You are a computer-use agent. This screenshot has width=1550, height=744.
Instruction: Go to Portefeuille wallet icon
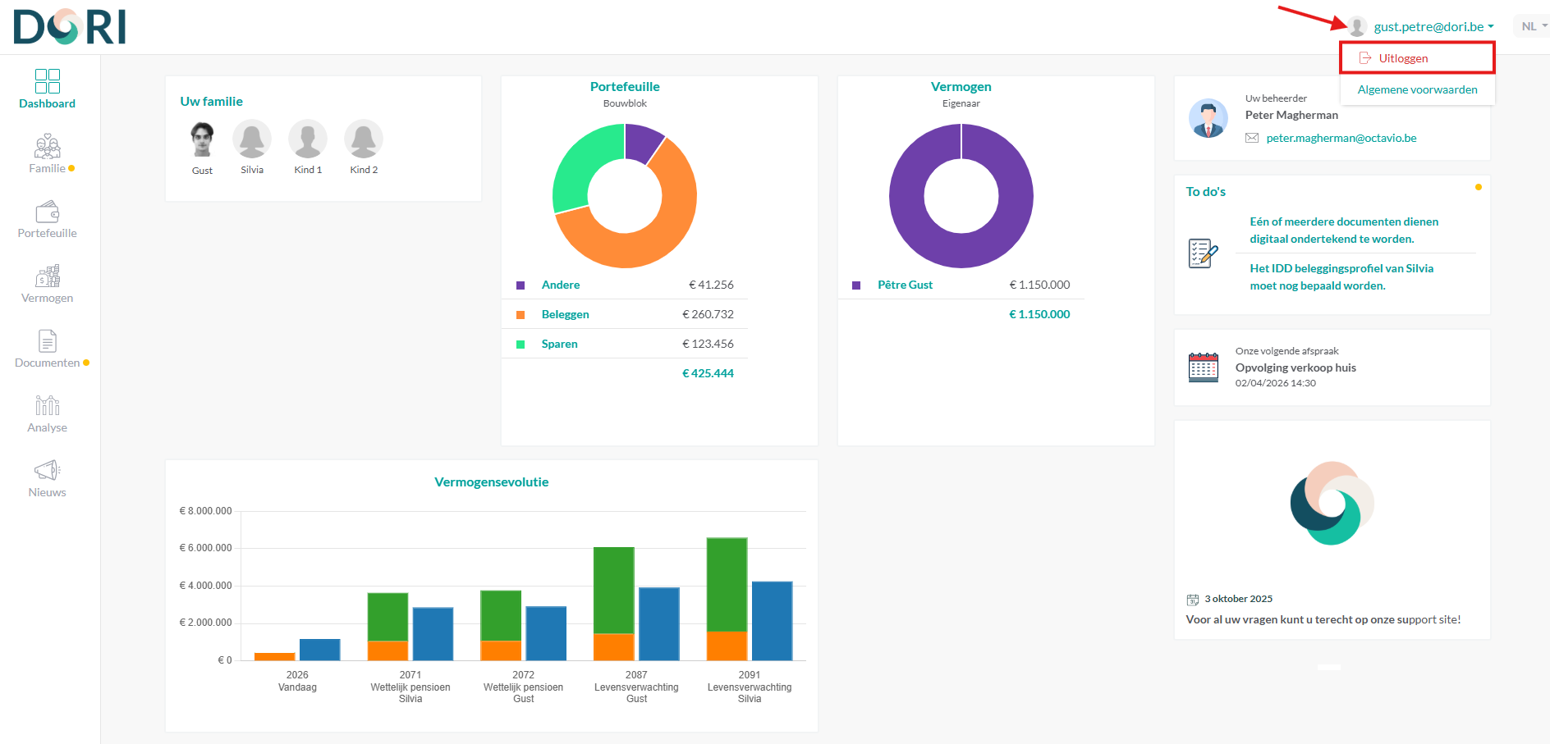pos(48,212)
